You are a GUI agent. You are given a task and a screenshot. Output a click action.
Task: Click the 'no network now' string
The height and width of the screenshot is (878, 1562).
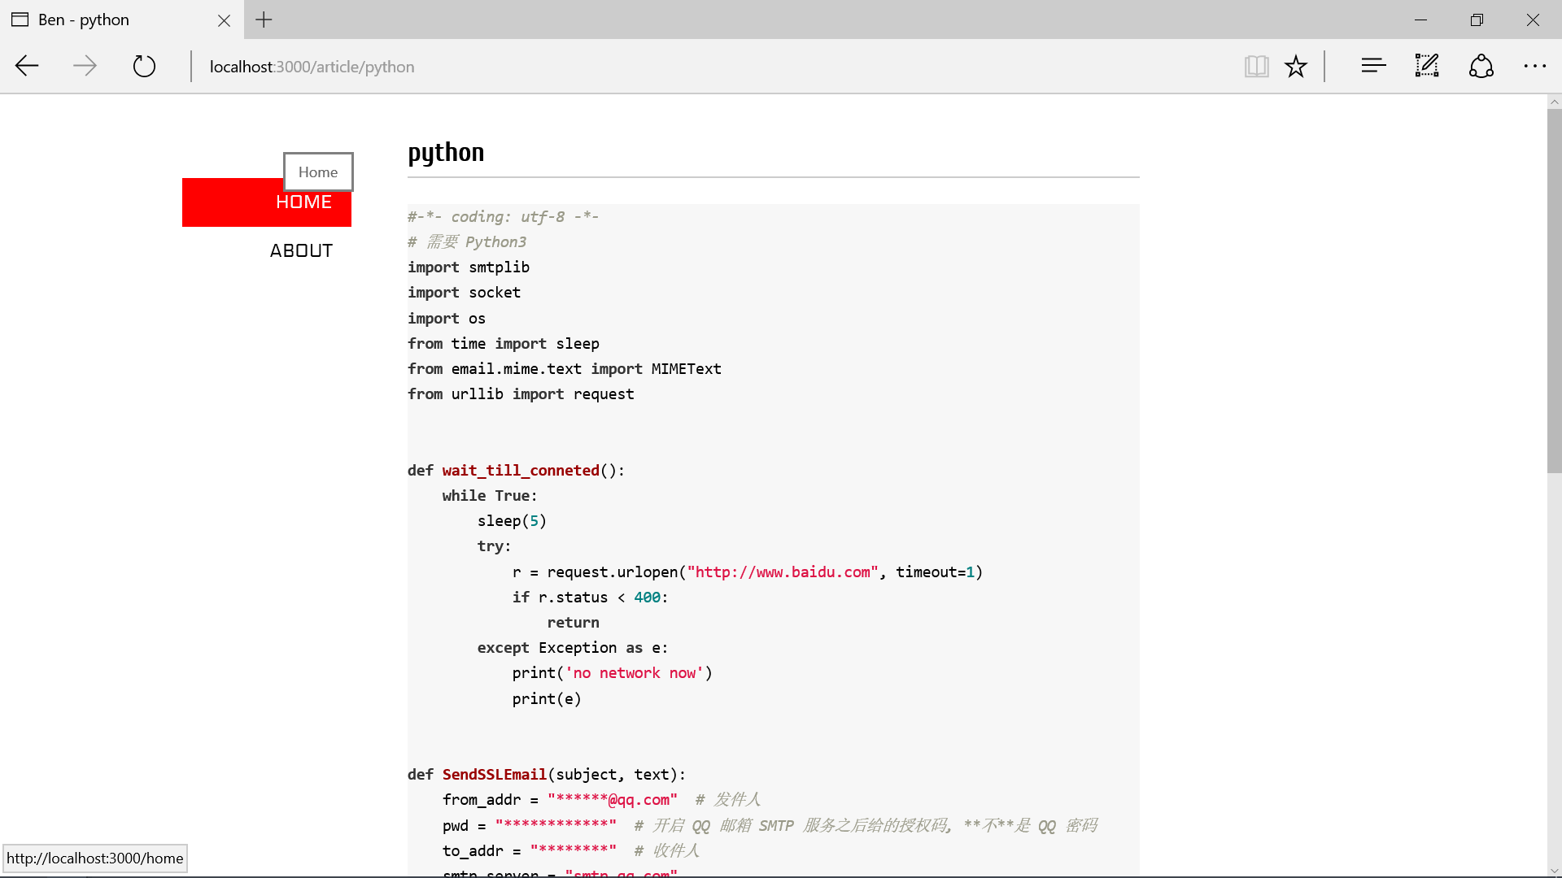[x=634, y=673]
